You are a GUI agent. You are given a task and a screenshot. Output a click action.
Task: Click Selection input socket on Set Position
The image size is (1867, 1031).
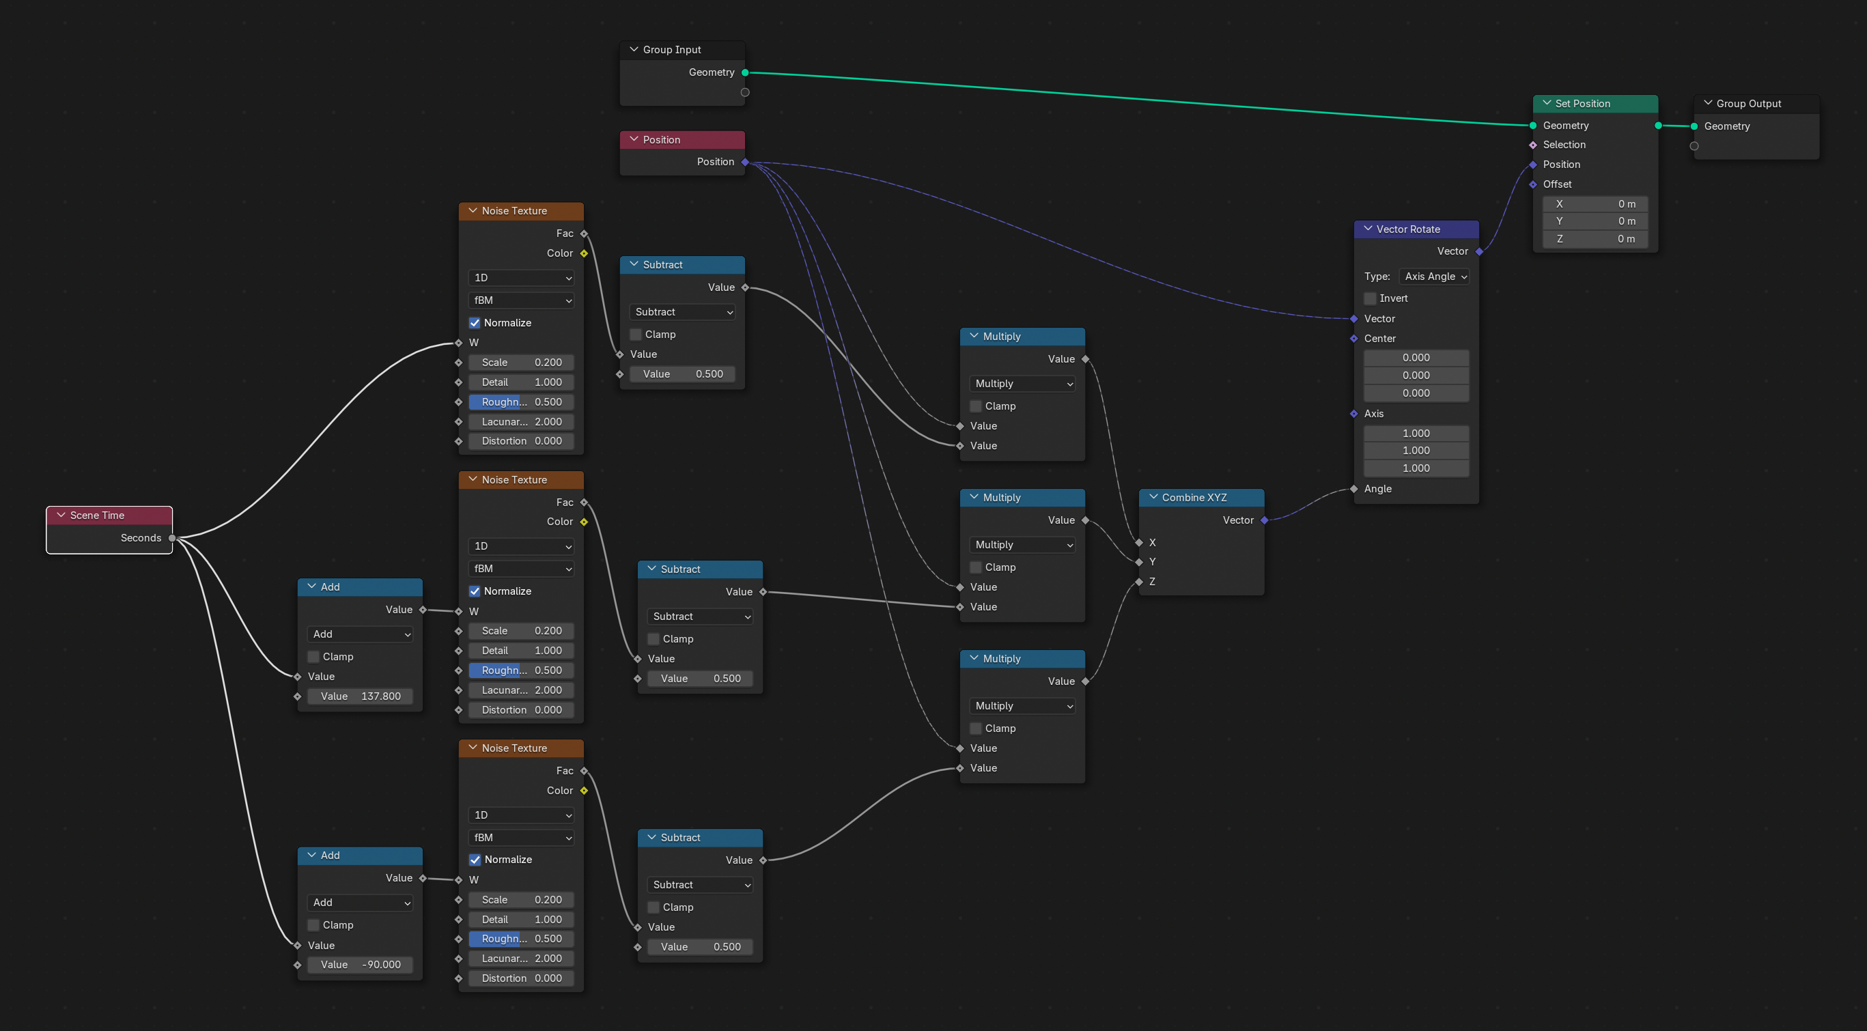(1533, 145)
